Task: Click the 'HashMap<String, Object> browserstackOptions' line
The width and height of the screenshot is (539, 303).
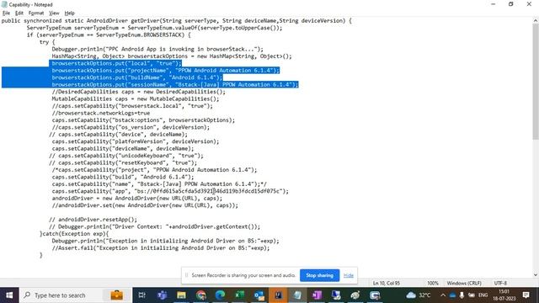Action: (172, 56)
